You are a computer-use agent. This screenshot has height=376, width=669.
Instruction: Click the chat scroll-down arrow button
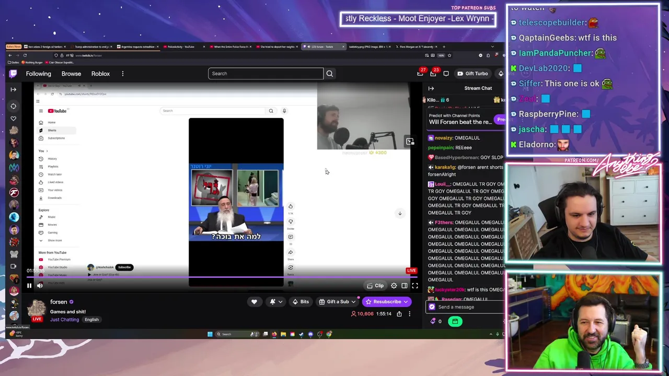point(400,213)
